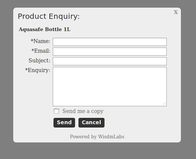Enable the Send me a copy checkbox
Viewport: 196px width, 159px height.
57,111
